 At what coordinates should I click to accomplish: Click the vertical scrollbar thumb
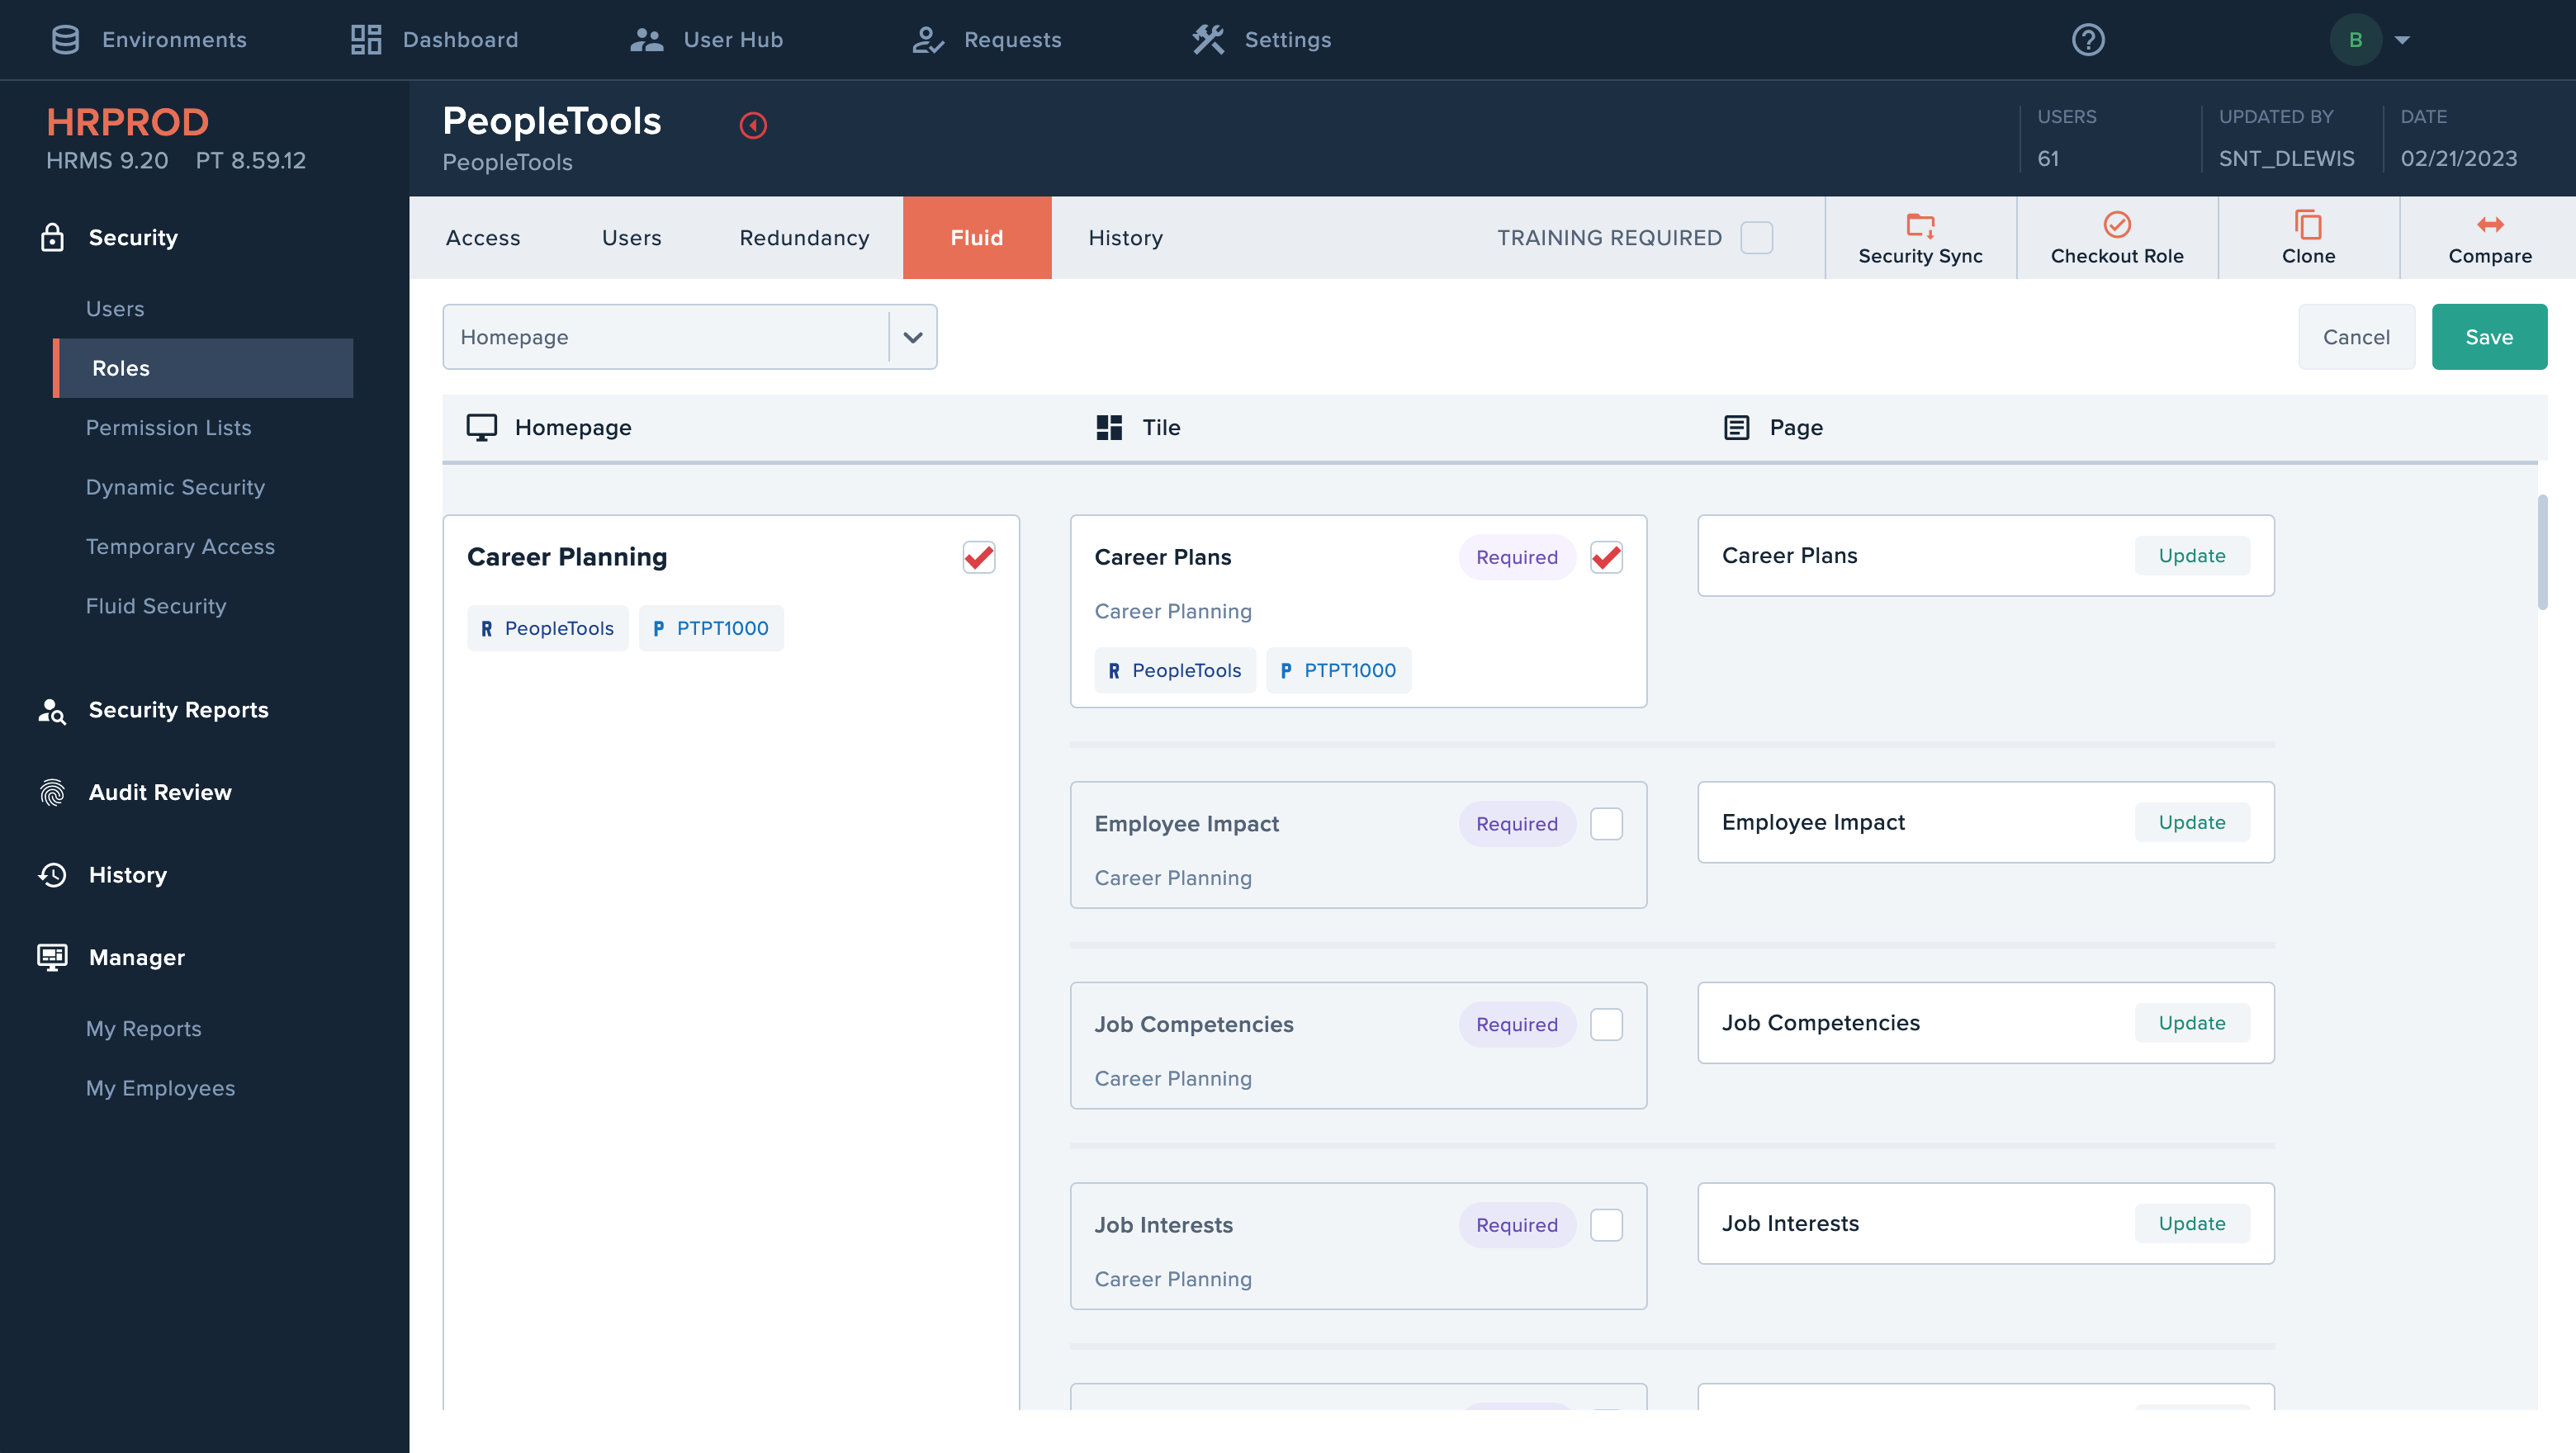pos(2541,552)
